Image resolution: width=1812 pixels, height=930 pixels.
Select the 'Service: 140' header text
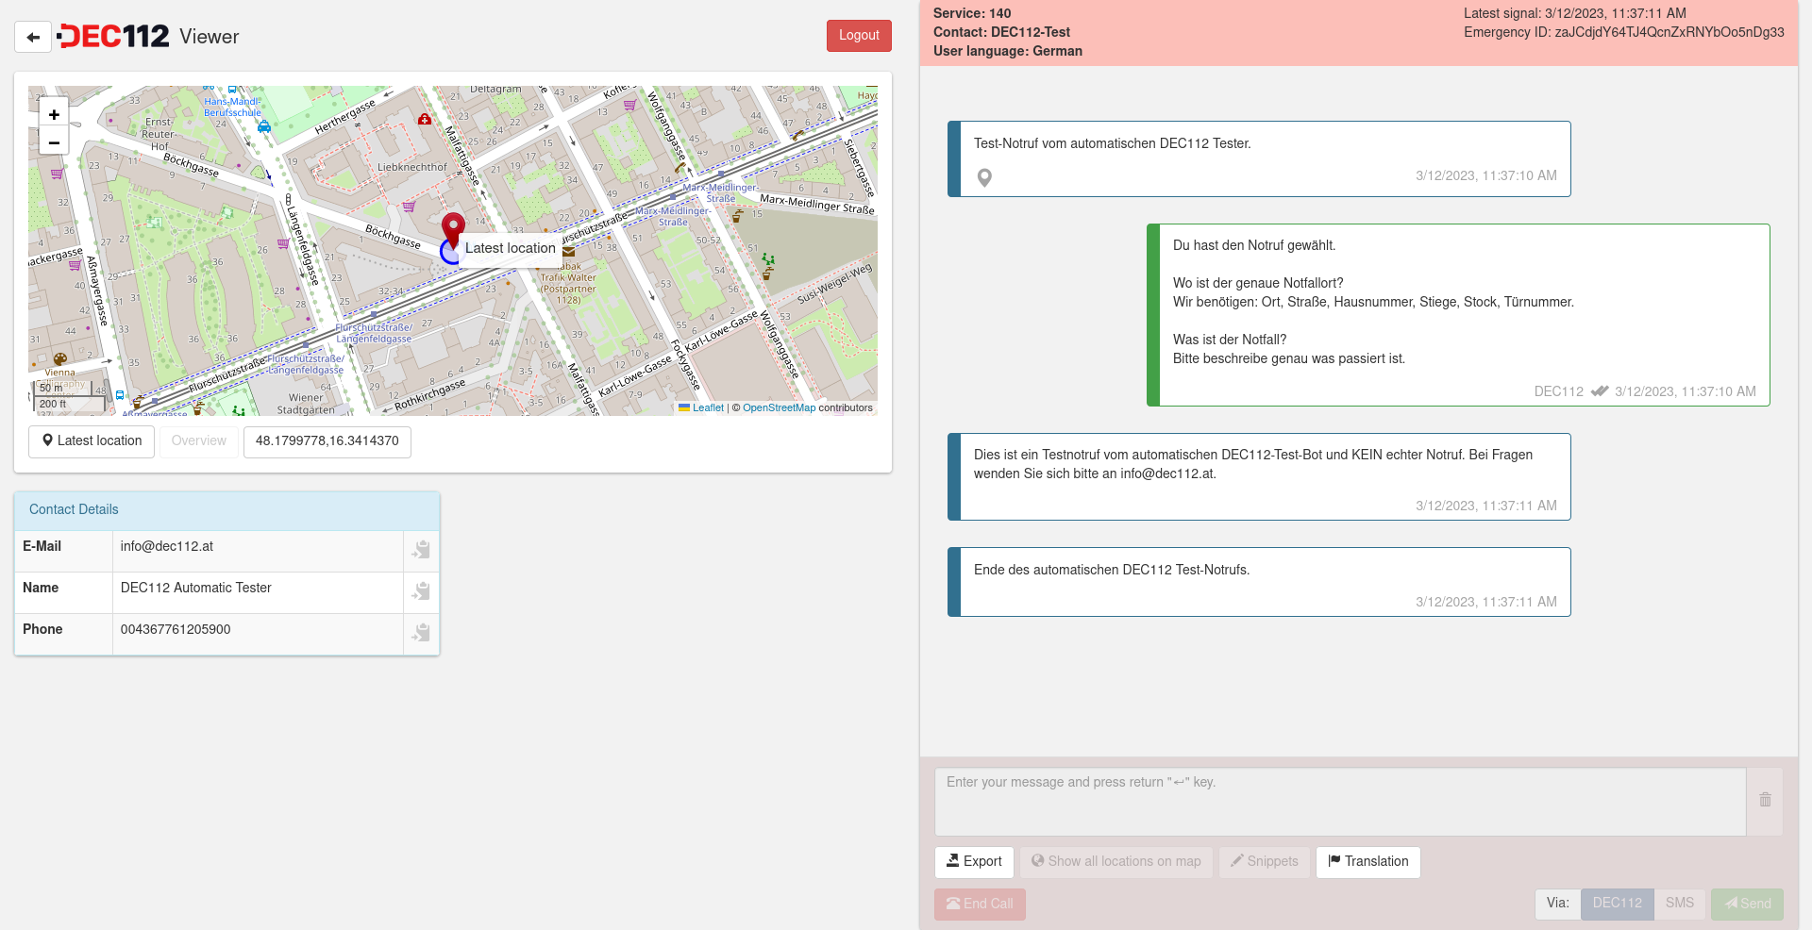pos(972,14)
